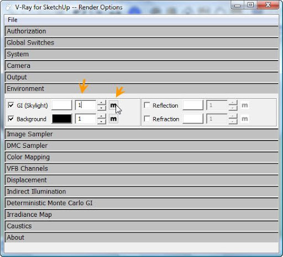
Task: Collapse the Environment rollout
Action: [141, 89]
